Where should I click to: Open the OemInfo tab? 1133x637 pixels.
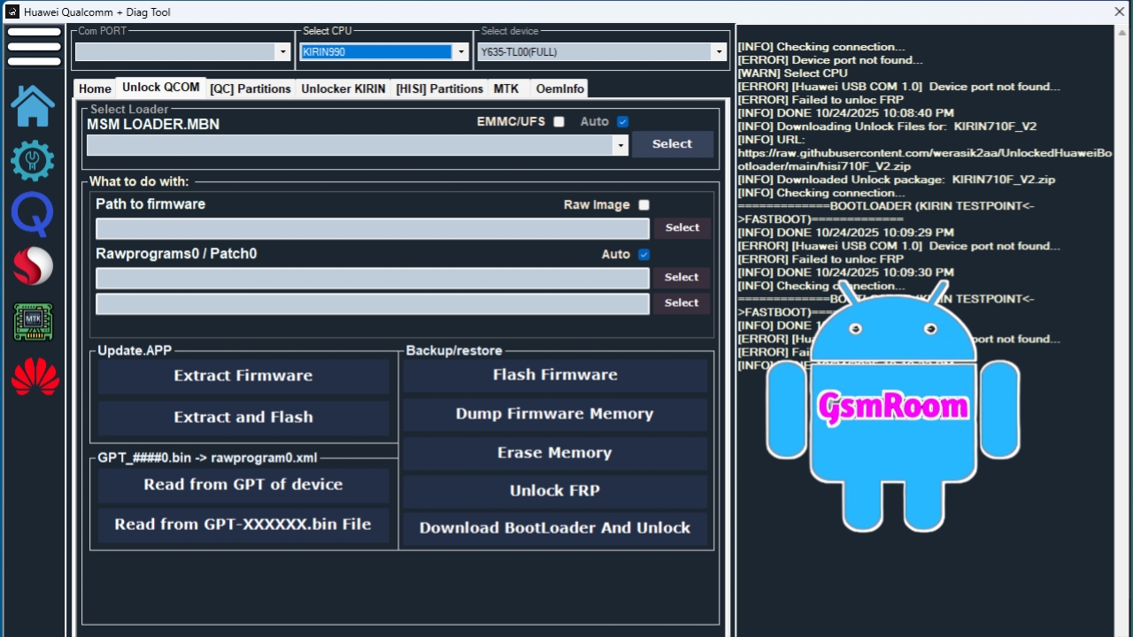[x=559, y=88]
